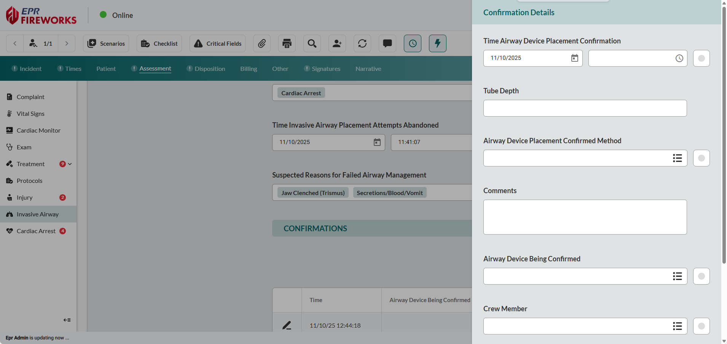Image resolution: width=727 pixels, height=344 pixels.
Task: Click the add patient icon
Action: [x=337, y=43]
